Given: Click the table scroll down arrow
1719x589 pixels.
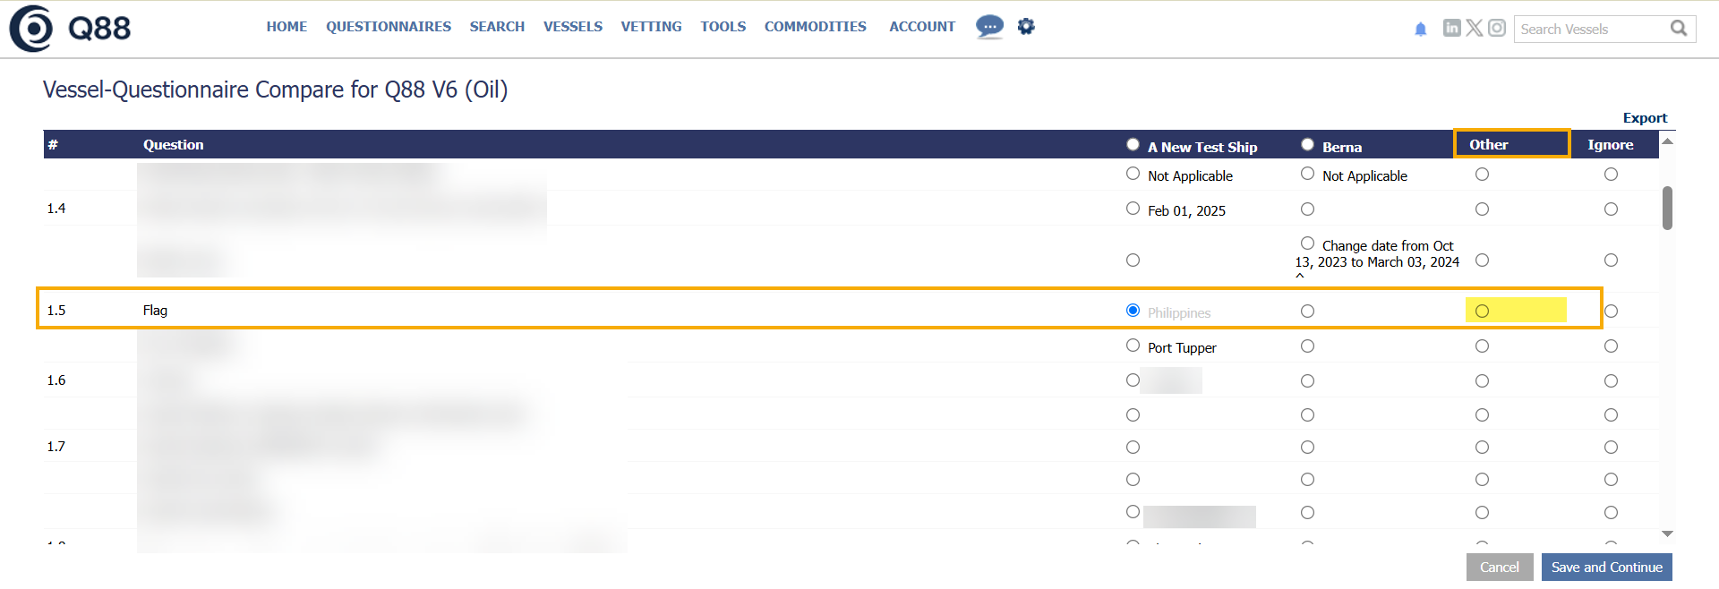Looking at the screenshot, I should coord(1667,534).
